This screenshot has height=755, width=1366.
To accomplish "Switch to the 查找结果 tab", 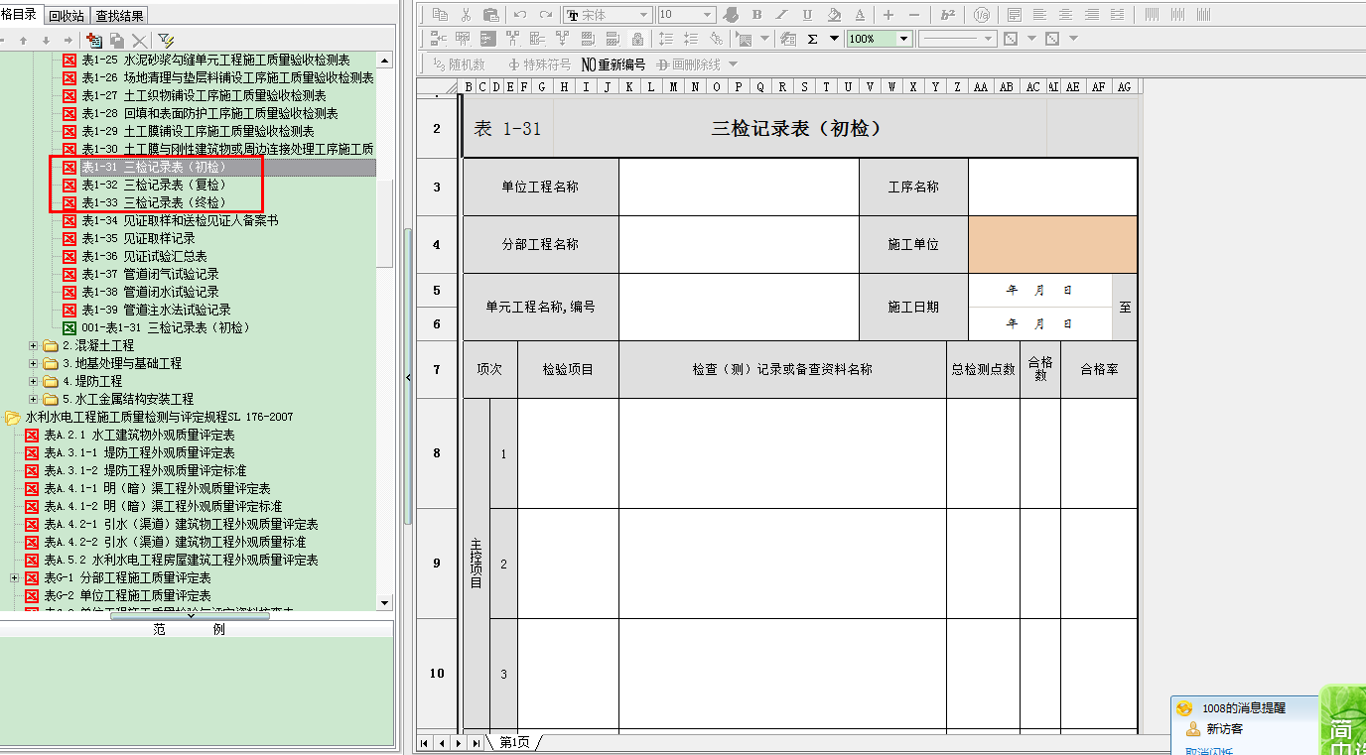I will coord(119,15).
